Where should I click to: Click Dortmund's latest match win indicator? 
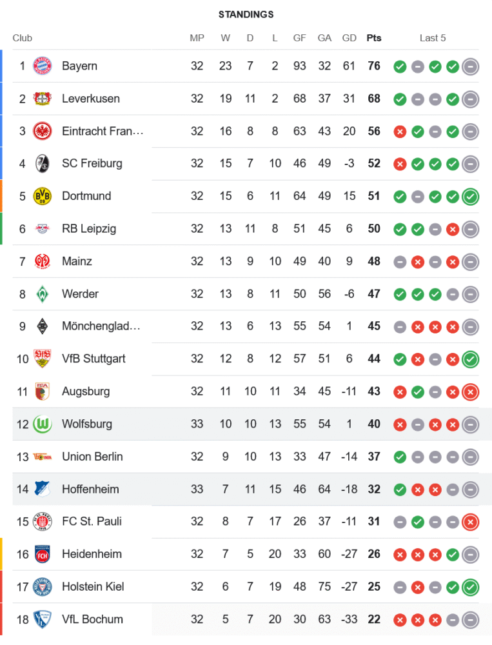tap(470, 196)
